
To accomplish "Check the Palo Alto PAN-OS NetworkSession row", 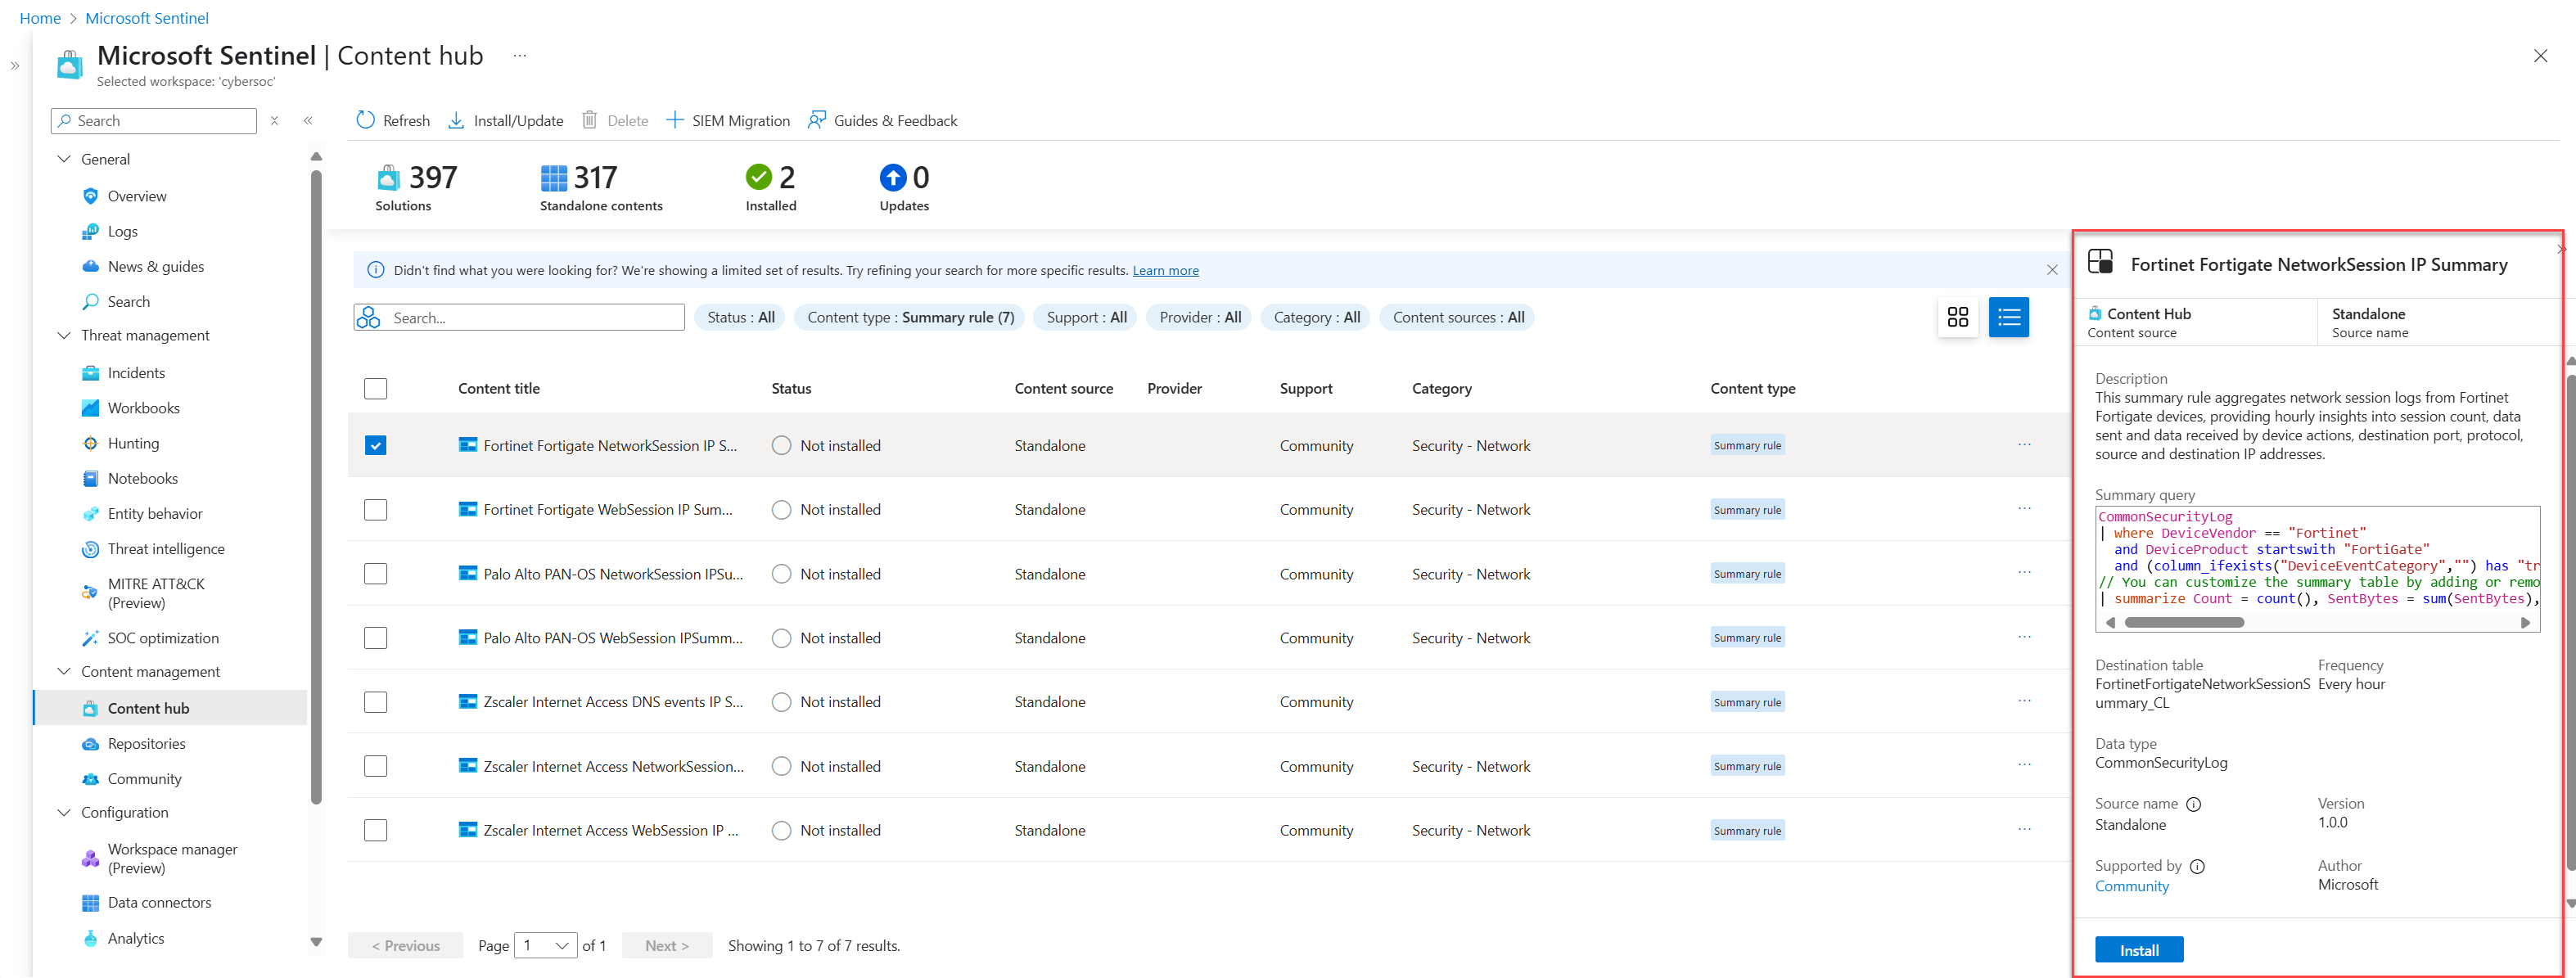I will coord(376,574).
